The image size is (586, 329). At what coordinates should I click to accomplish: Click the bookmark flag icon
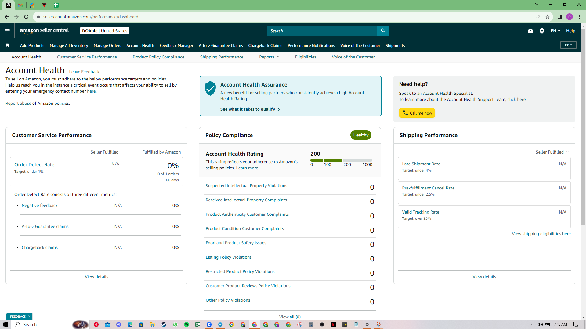[7, 45]
